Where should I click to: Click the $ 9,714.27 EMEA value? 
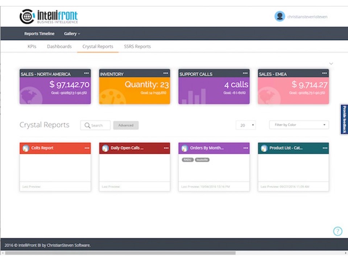pyautogui.click(x=309, y=84)
